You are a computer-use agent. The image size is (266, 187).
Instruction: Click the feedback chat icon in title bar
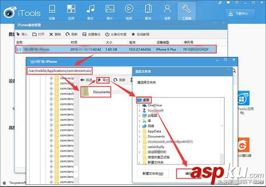pos(228,3)
